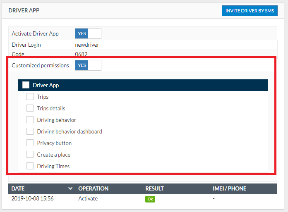Click the green Ok result badge
This screenshot has height=212, width=288.
(150, 199)
